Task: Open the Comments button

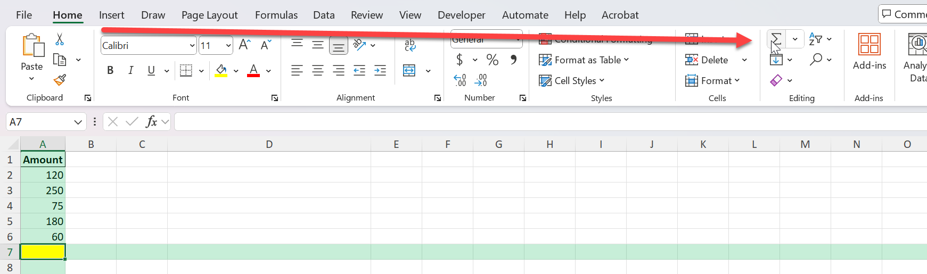Action: coord(904,14)
